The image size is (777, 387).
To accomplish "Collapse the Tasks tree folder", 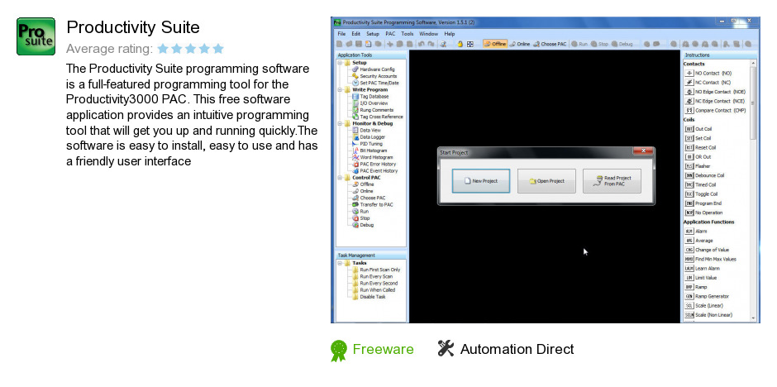I will [x=340, y=263].
